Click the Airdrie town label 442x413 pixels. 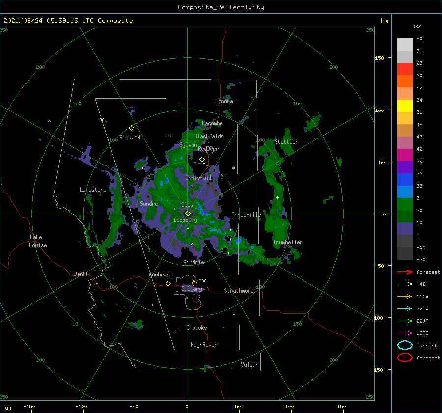pos(193,262)
